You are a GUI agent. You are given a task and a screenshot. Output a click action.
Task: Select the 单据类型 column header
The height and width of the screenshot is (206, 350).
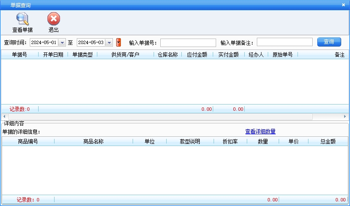click(82, 55)
